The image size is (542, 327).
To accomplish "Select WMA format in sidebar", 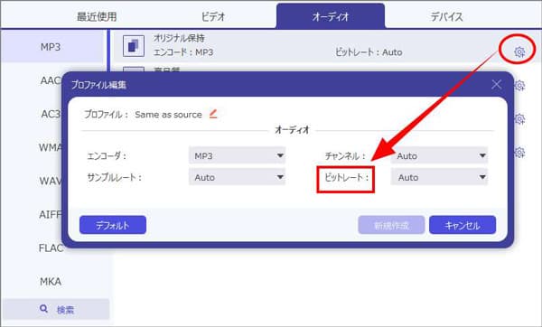I will (x=51, y=147).
